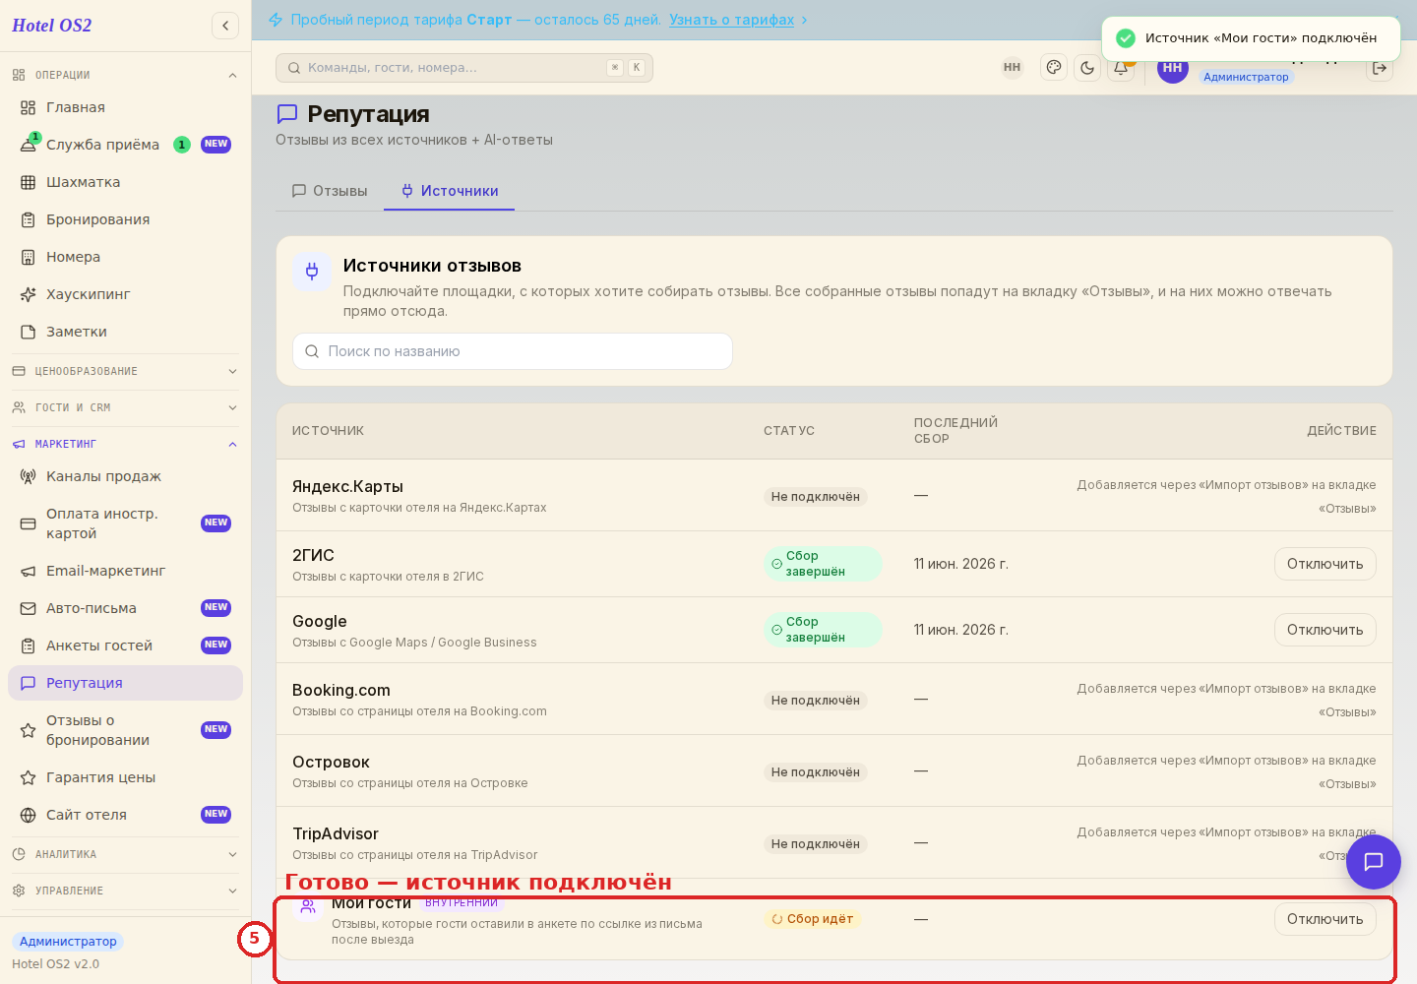Click Google Сбор завершён status badge
1417x984 pixels.
click(823, 630)
